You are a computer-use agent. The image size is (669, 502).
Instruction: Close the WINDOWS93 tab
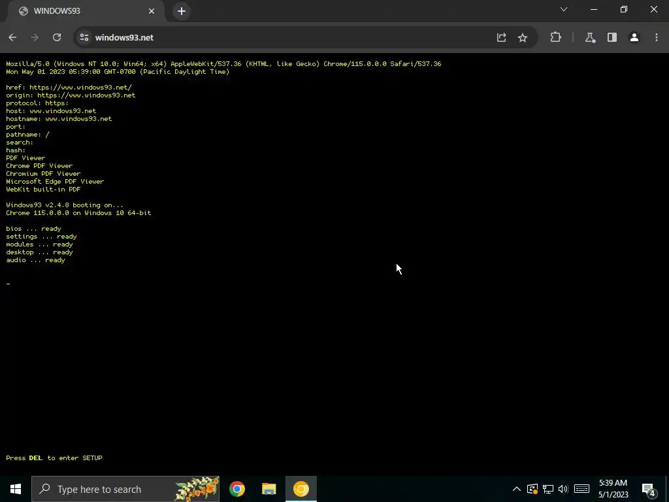(x=152, y=11)
